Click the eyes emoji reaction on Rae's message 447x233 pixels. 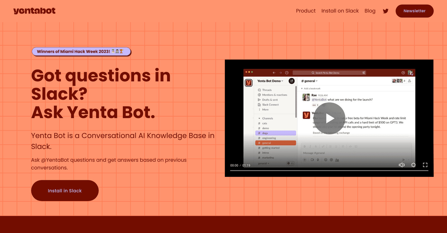pyautogui.click(x=315, y=105)
